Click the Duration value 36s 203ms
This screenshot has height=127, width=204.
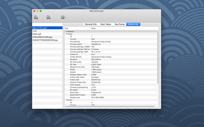[x=96, y=59]
